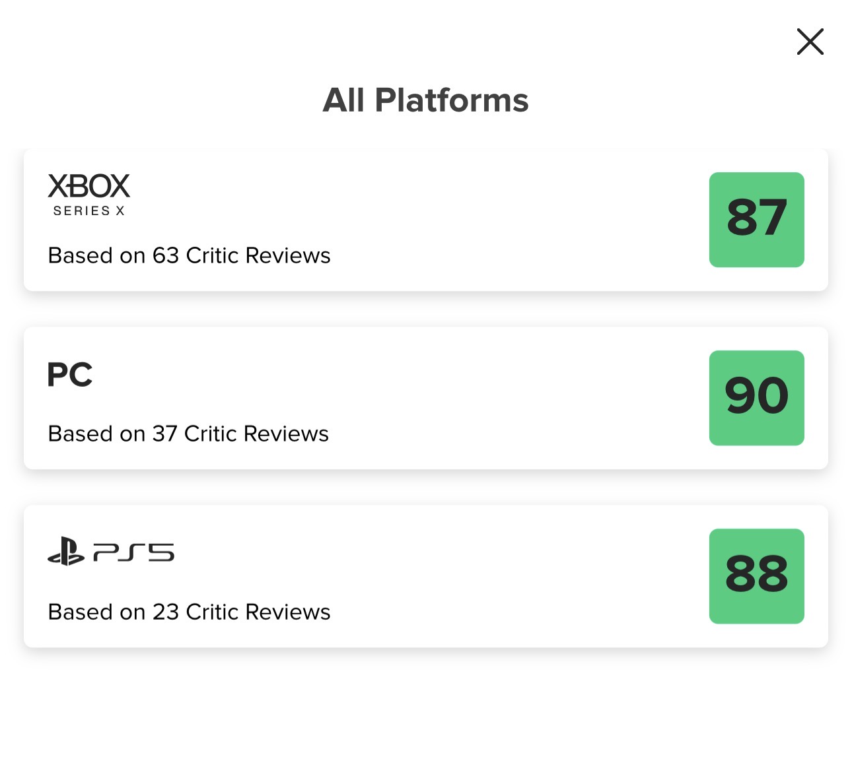Open the PS5 score badge showing 88
This screenshot has height=784, width=852.
tap(757, 576)
